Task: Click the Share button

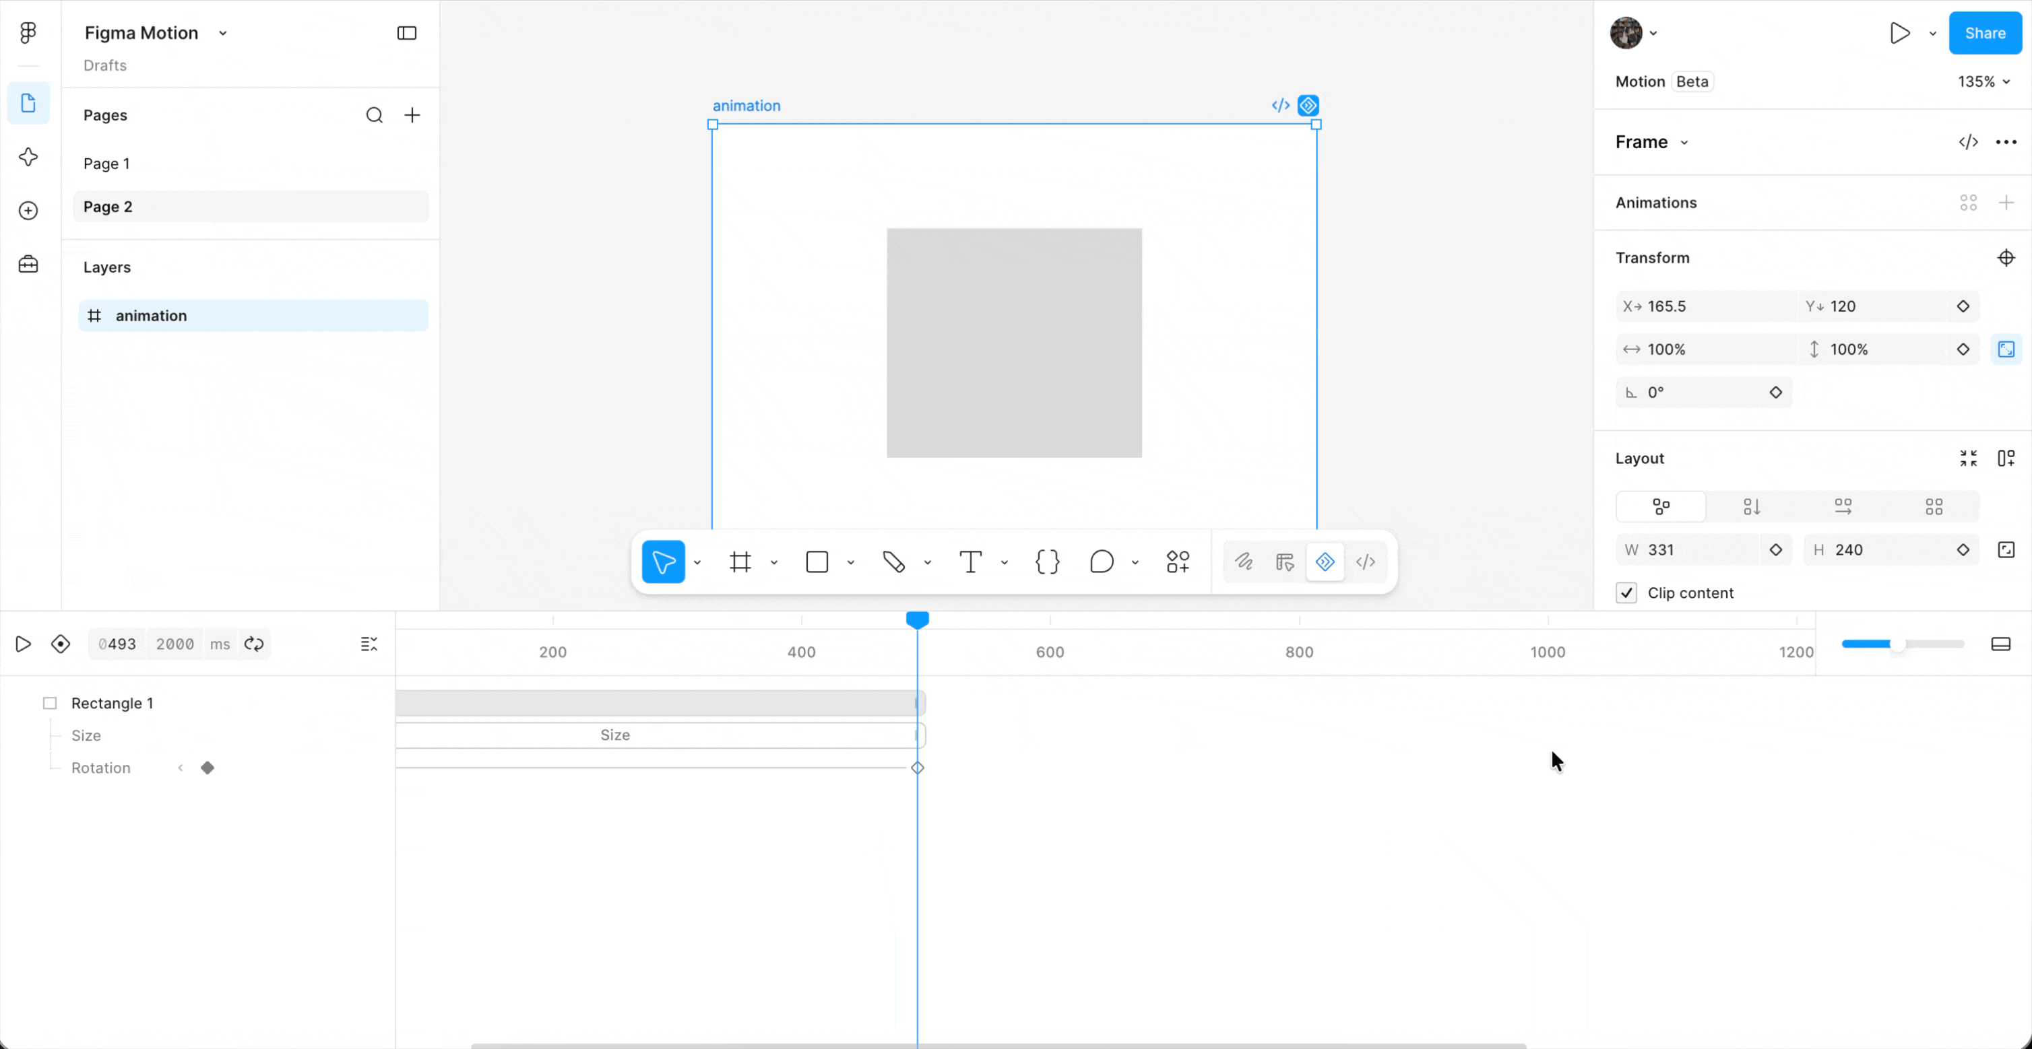Action: click(1986, 33)
